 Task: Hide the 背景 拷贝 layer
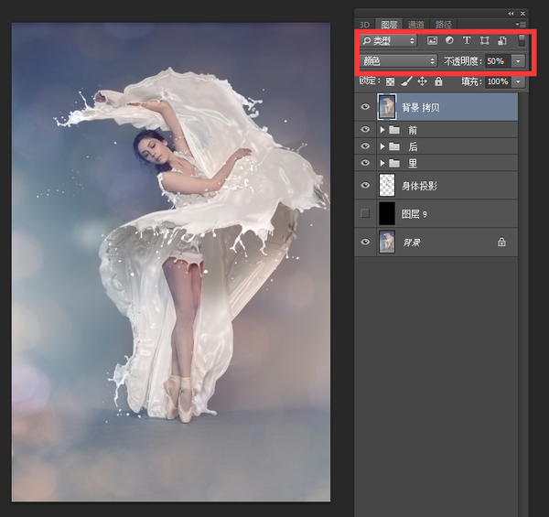(365, 107)
